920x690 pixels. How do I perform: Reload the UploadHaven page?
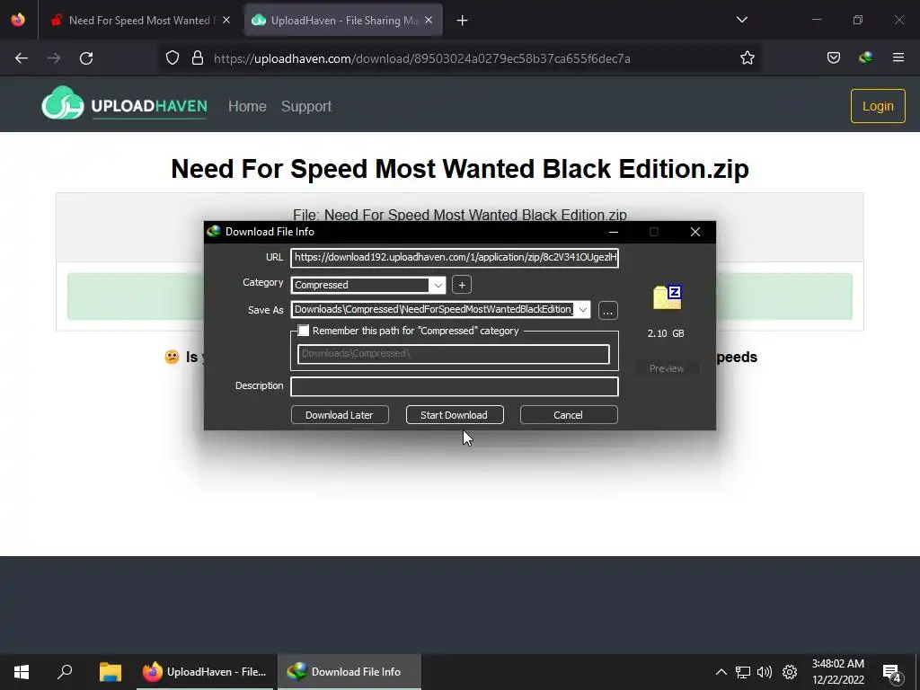(x=86, y=58)
